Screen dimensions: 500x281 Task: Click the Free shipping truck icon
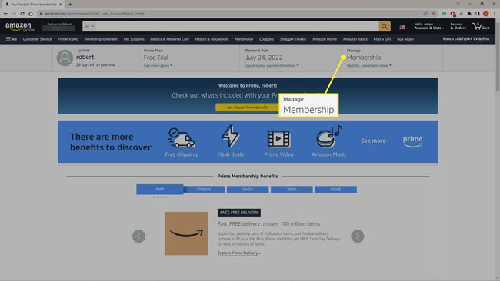pos(181,137)
